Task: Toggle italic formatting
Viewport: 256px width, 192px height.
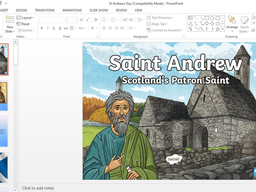Action: 48,28
